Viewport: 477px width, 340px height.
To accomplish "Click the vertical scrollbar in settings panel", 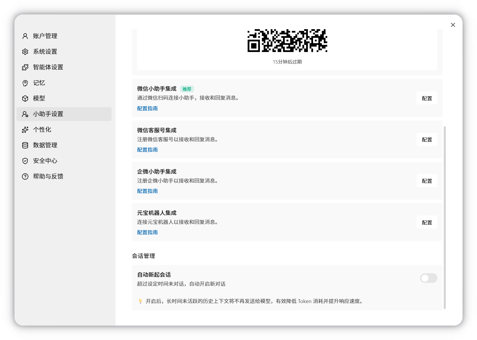I will 445,217.
